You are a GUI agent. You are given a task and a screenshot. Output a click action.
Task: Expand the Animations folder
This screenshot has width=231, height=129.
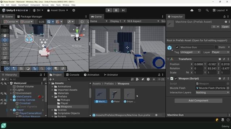click(52, 87)
